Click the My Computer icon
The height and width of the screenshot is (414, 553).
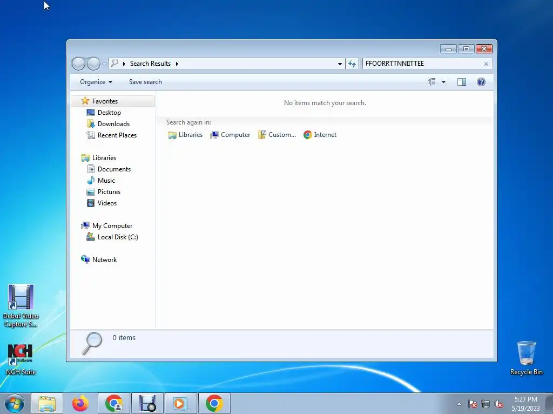click(x=85, y=226)
